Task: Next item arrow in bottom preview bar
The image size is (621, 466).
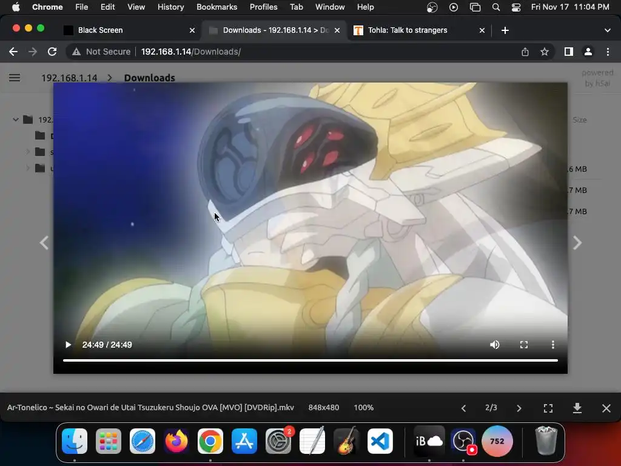Action: (x=519, y=408)
